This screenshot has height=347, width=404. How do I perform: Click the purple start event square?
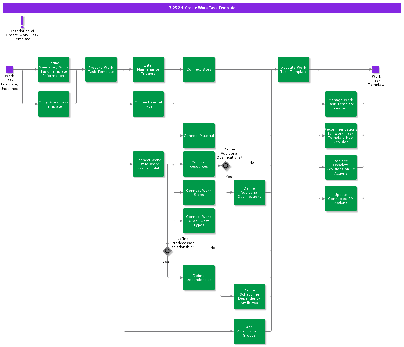(x=9, y=69)
